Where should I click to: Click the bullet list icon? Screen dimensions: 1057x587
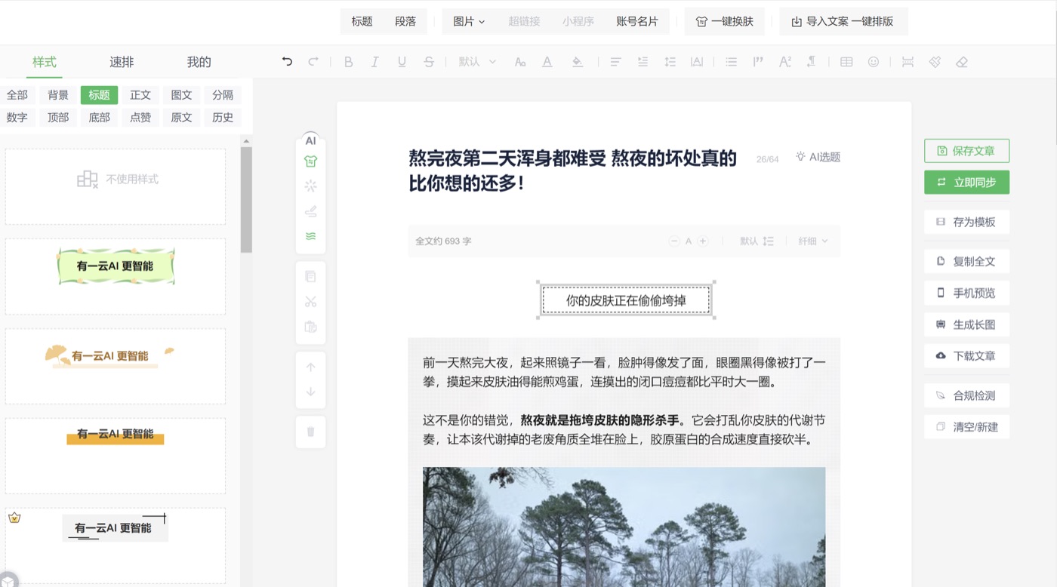click(731, 62)
